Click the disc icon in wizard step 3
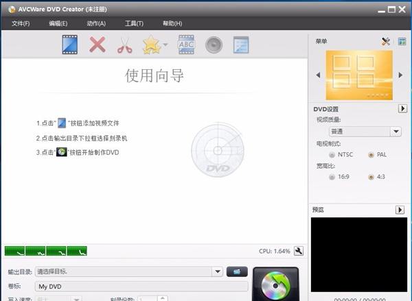Viewport: 412px width, 301px height. (x=62, y=152)
